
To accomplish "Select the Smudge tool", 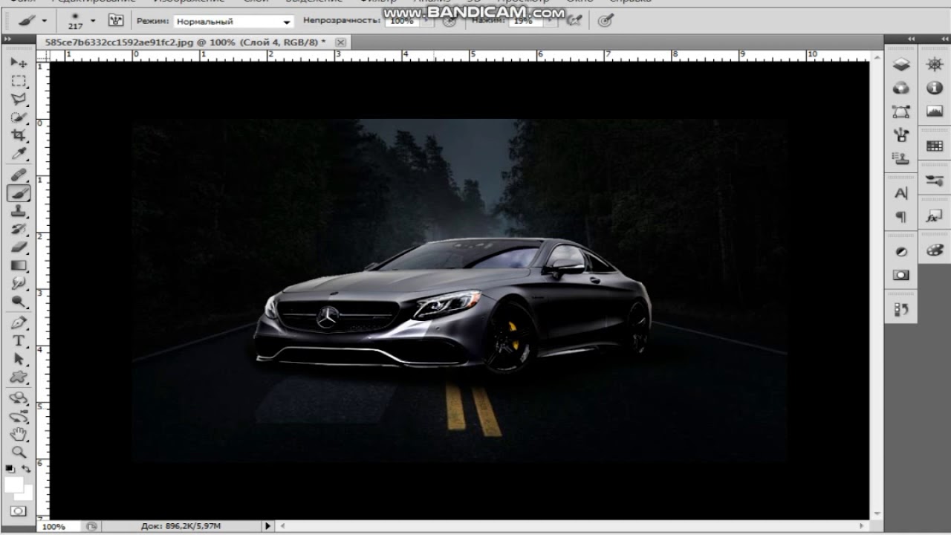I will click(19, 284).
